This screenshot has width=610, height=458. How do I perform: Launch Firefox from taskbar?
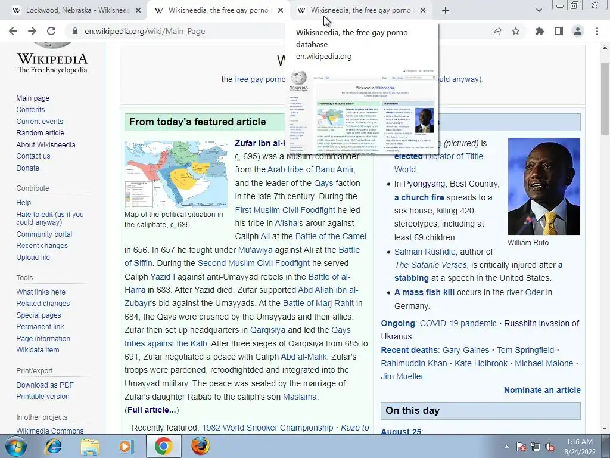tap(200, 446)
